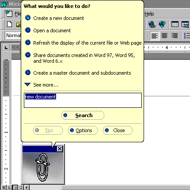Click the Options button

pos(83,130)
